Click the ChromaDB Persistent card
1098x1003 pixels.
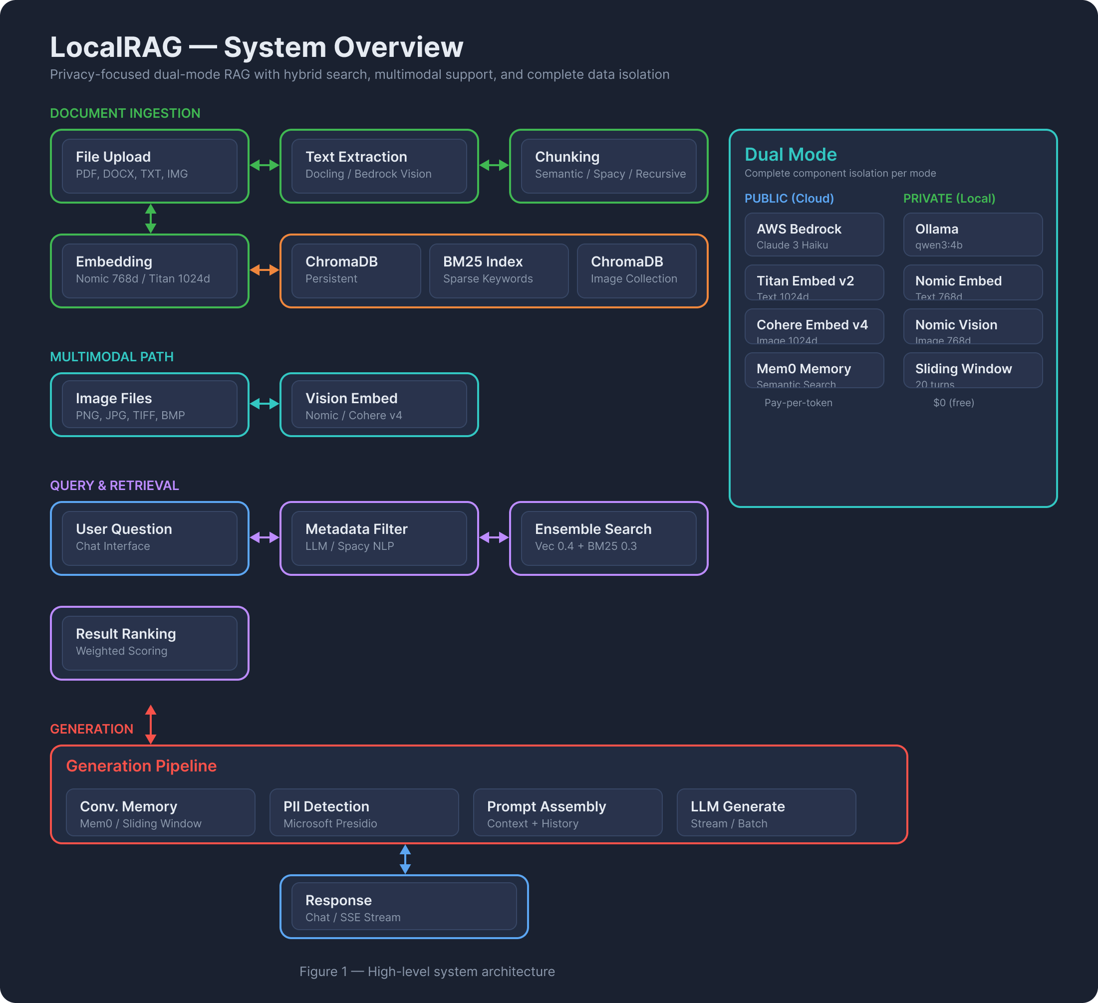coord(356,270)
